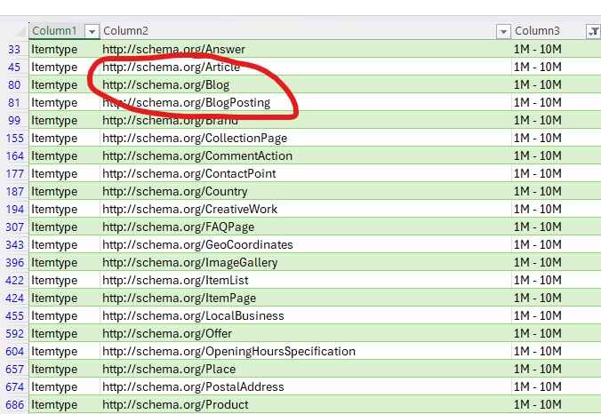The width and height of the screenshot is (601, 414).
Task: Select row header 81
Action: [14, 103]
